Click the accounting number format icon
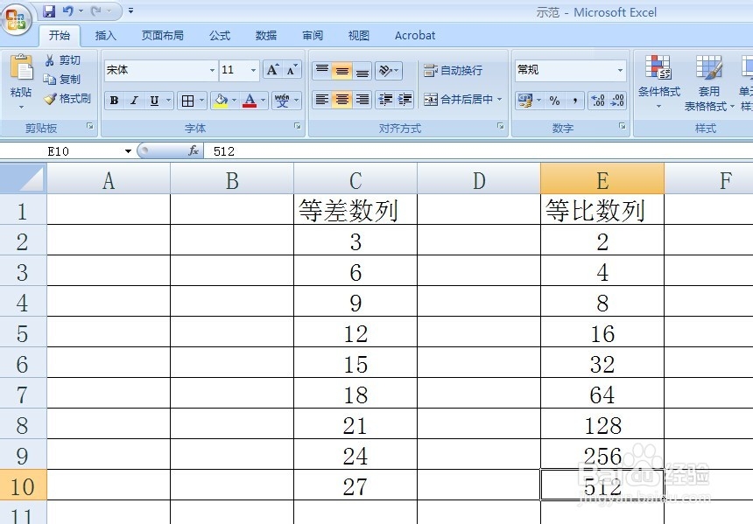 click(524, 101)
